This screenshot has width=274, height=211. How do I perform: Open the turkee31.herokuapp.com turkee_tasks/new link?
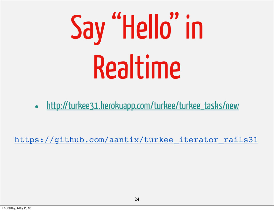pyautogui.click(x=143, y=106)
